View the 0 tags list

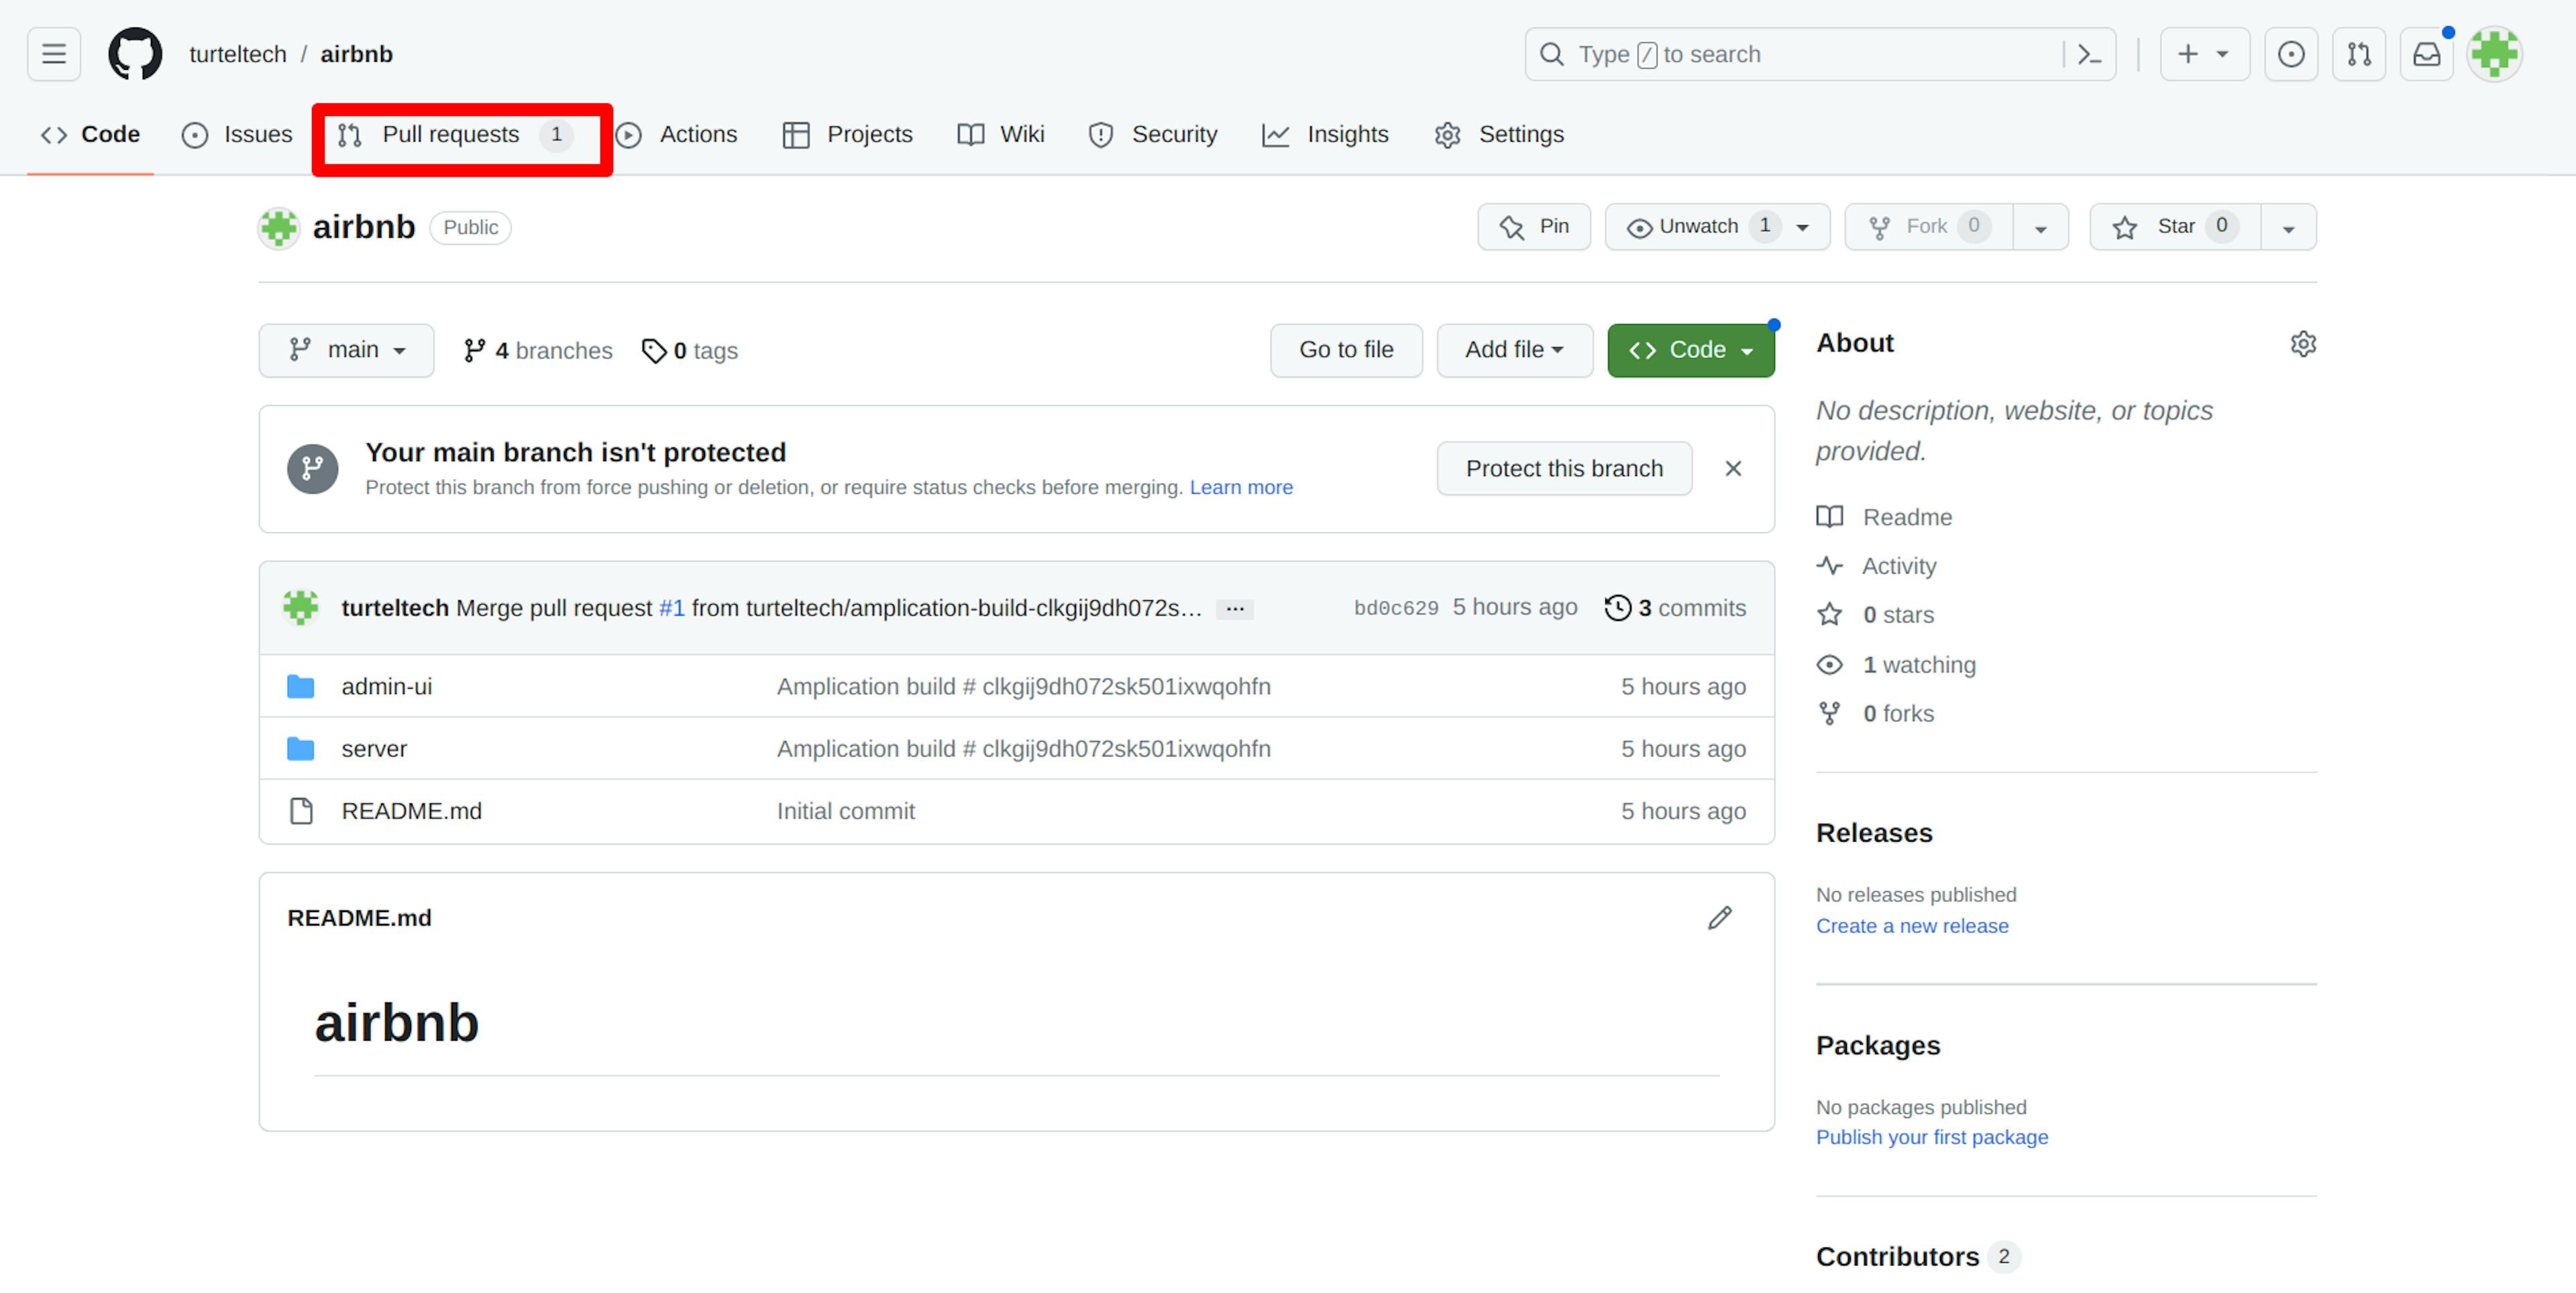click(x=690, y=351)
